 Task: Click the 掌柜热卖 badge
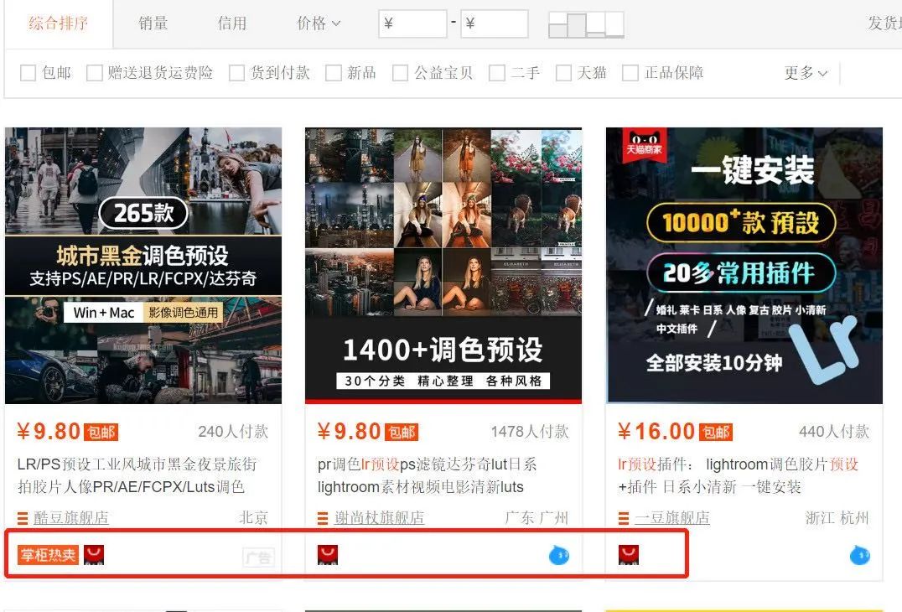click(x=48, y=555)
